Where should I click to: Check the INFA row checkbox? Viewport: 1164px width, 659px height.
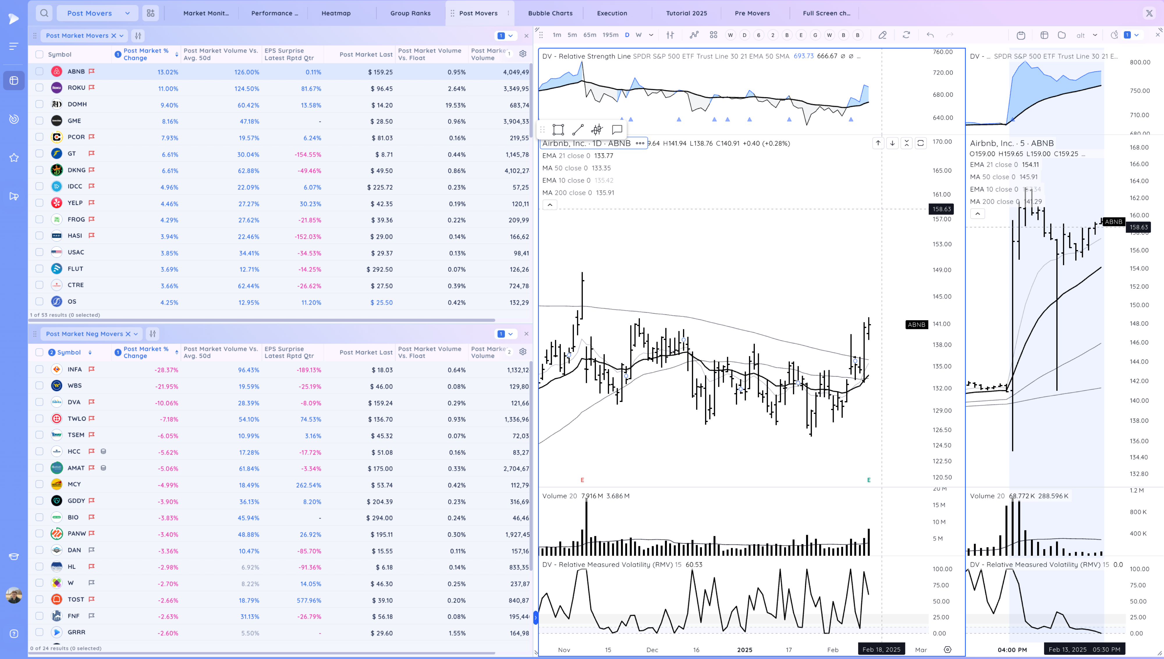tap(39, 369)
